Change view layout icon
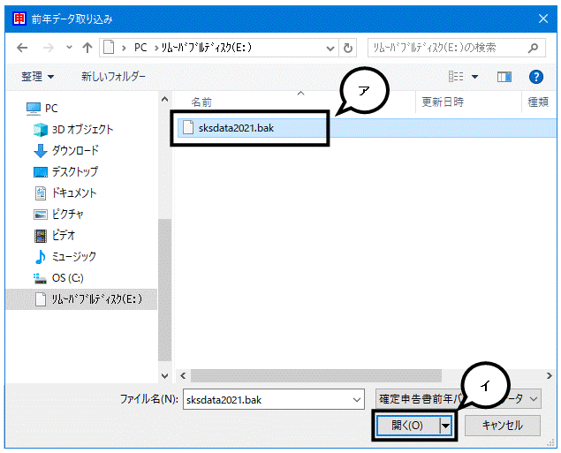Viewport: 561px width, 453px height. tap(456, 77)
